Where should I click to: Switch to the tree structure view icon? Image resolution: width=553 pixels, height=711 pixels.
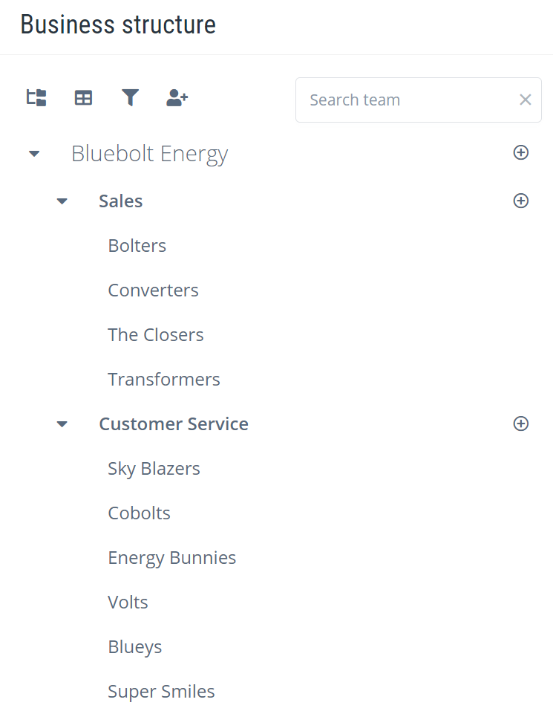36,97
